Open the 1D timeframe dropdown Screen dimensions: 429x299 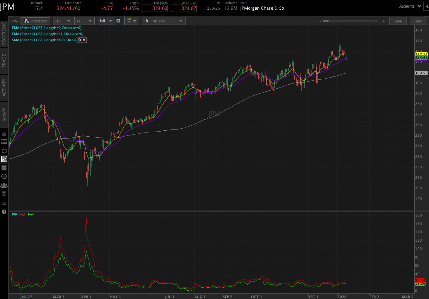point(63,21)
